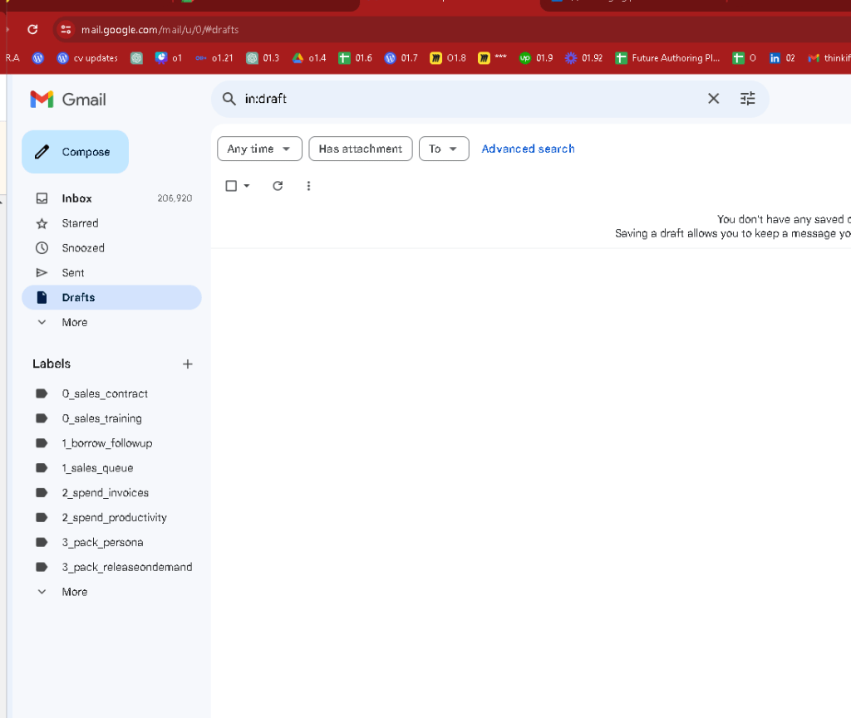Open the R.A bookmark
Viewport: 851px width, 718px height.
[12, 58]
